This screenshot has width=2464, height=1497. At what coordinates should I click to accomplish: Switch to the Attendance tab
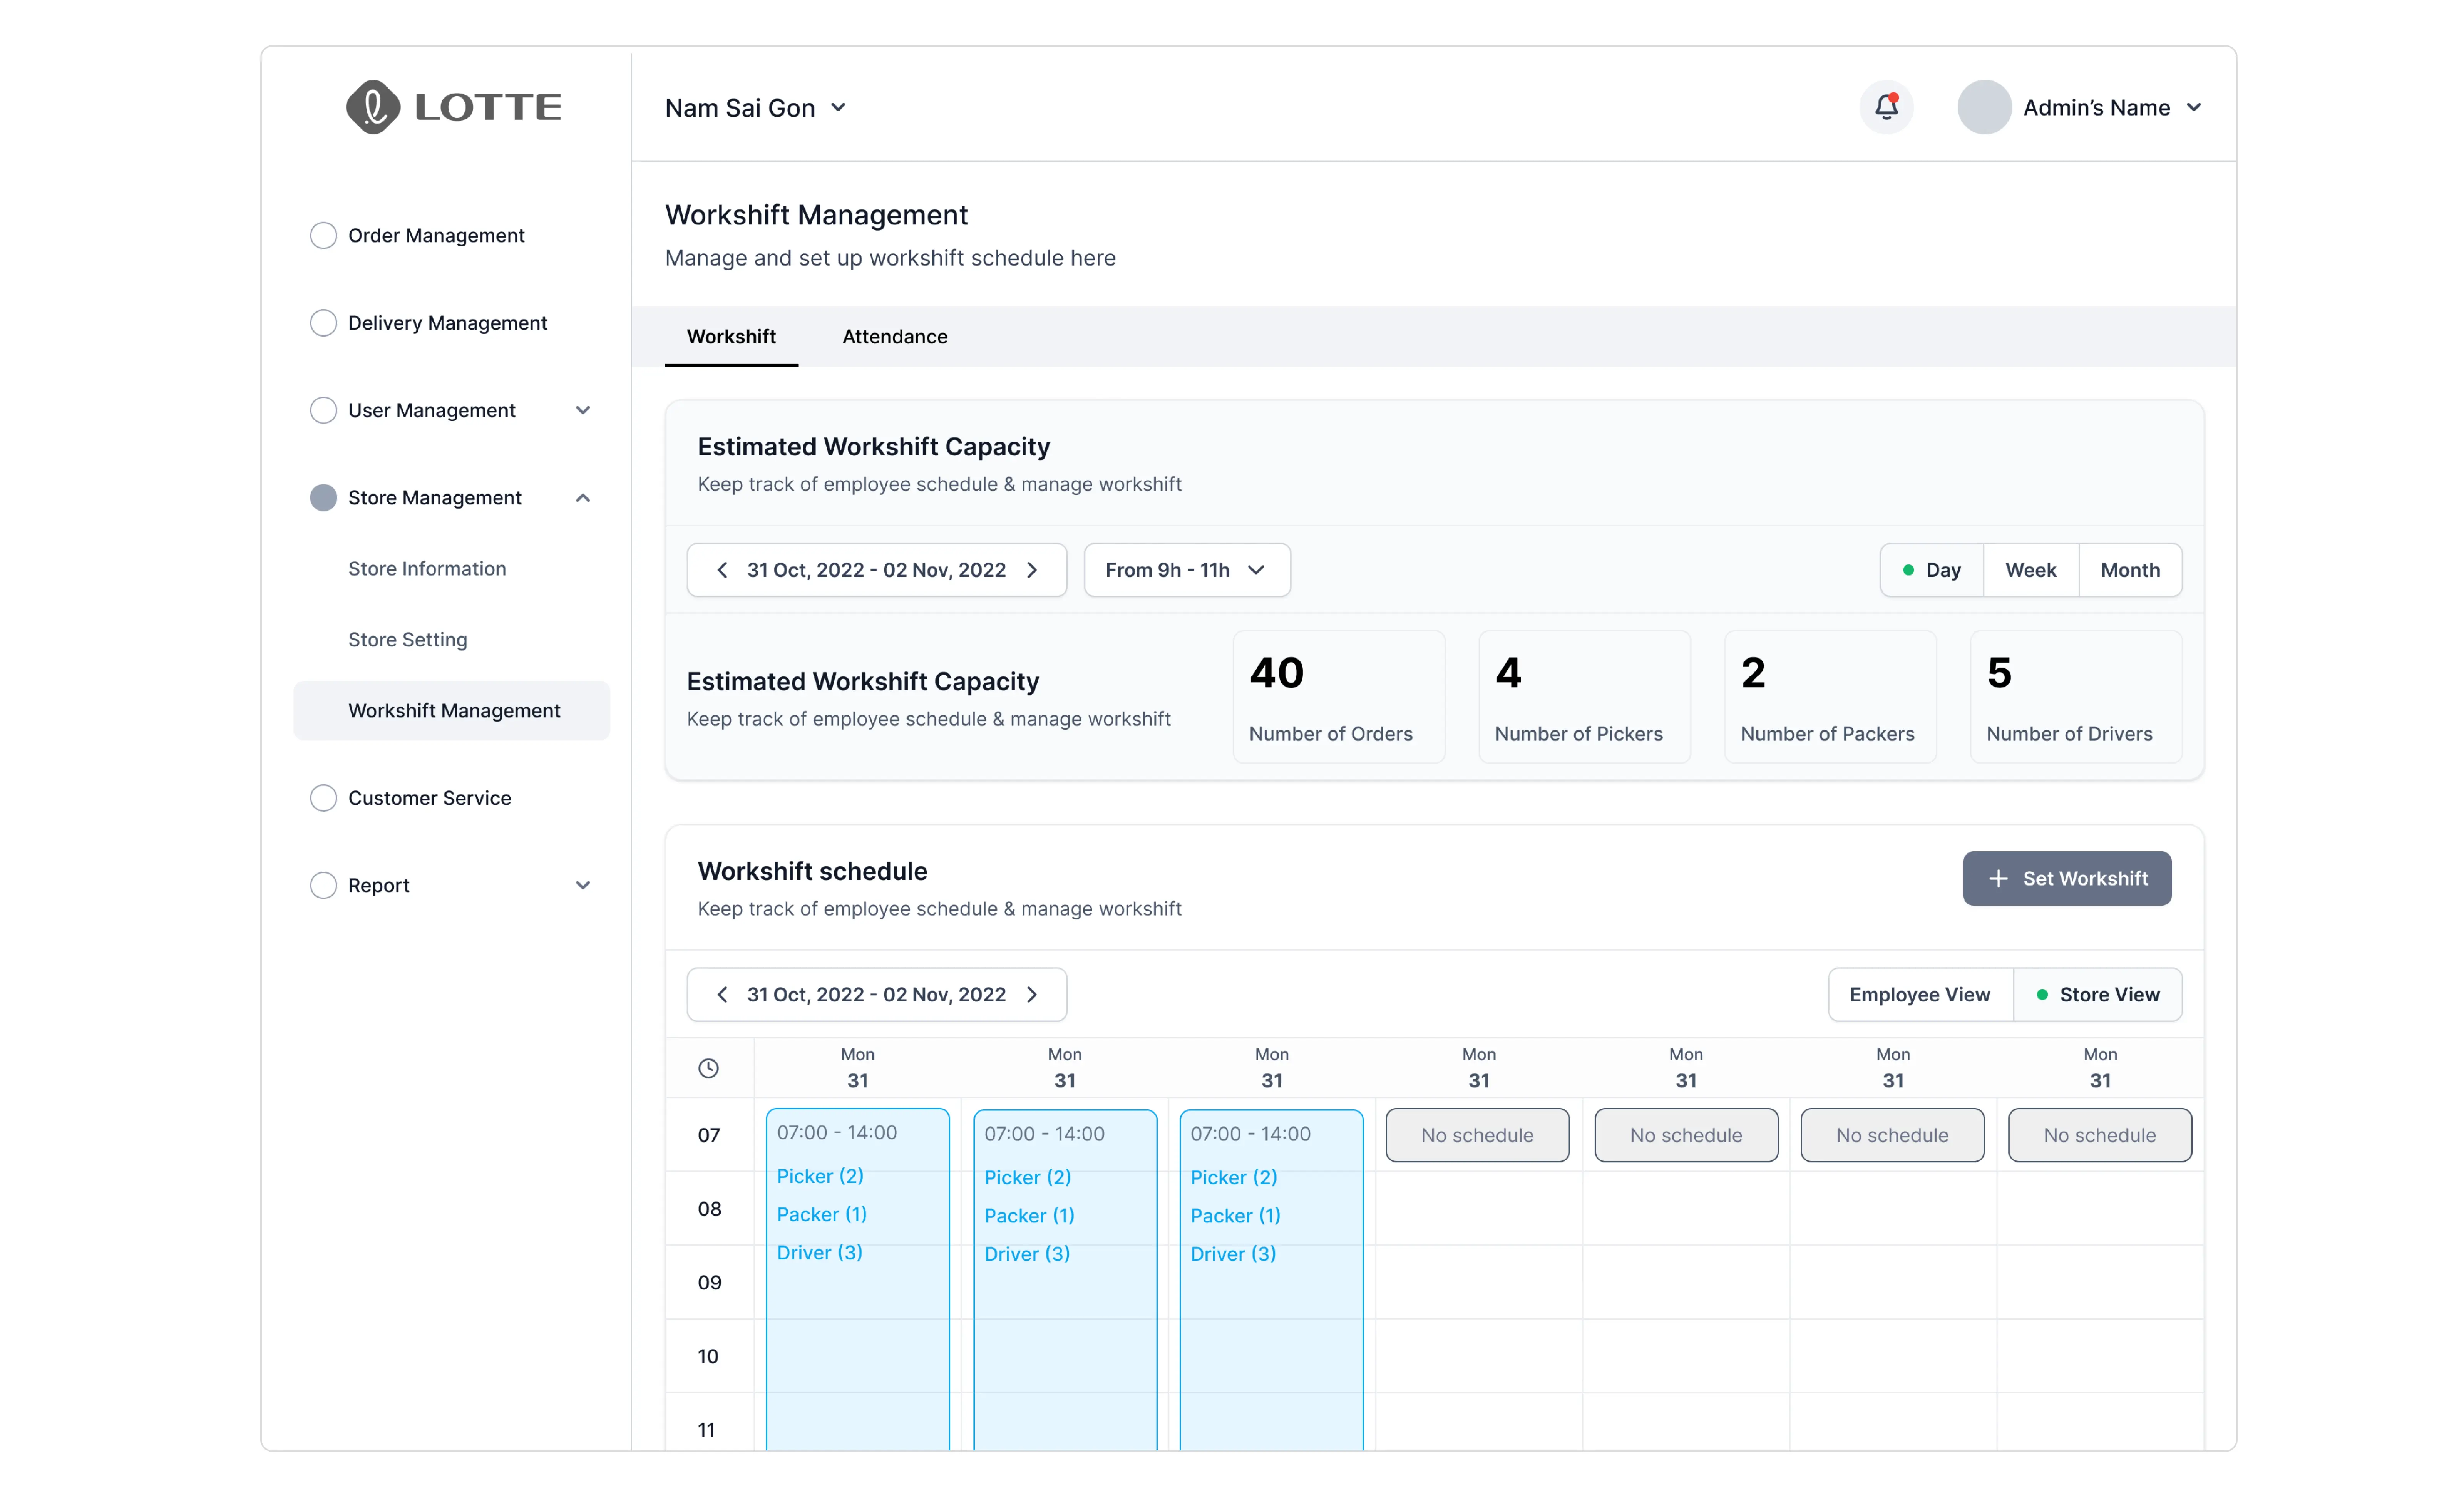coord(895,337)
